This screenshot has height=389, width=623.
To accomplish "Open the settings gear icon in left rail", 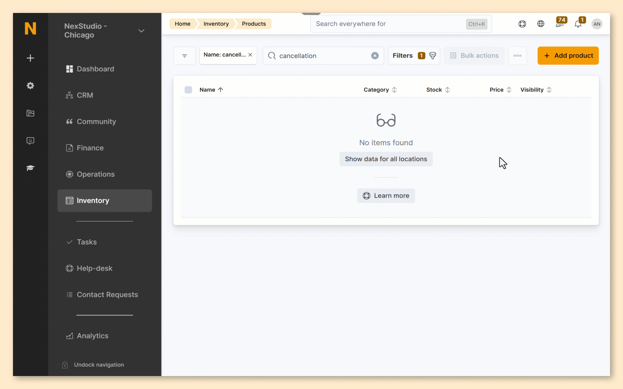I will (x=30, y=86).
